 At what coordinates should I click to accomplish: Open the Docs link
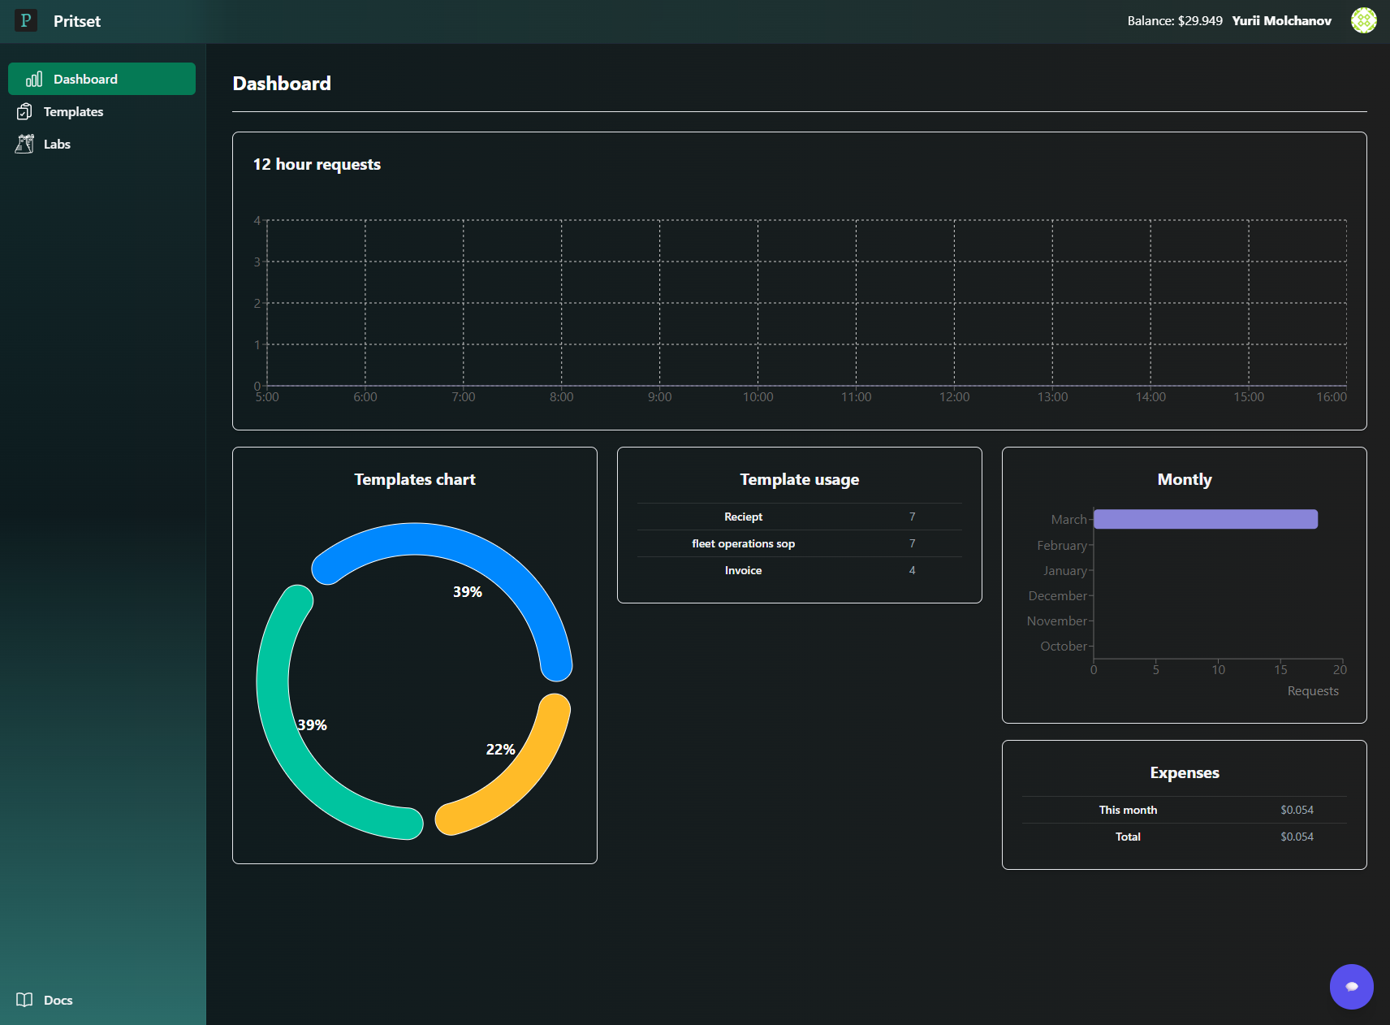(58, 1000)
